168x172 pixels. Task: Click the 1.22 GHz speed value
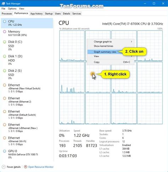[x=82, y=135]
